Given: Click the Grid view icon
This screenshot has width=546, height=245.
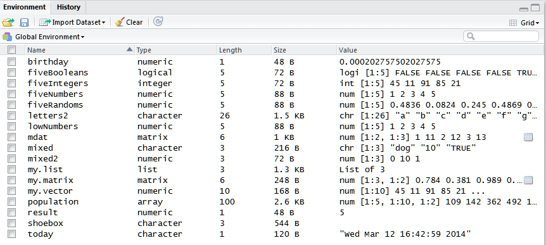Looking at the screenshot, I should point(513,23).
